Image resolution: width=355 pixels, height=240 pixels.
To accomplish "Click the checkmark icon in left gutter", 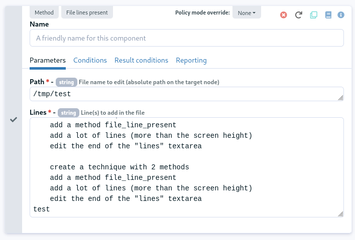I will click(14, 120).
